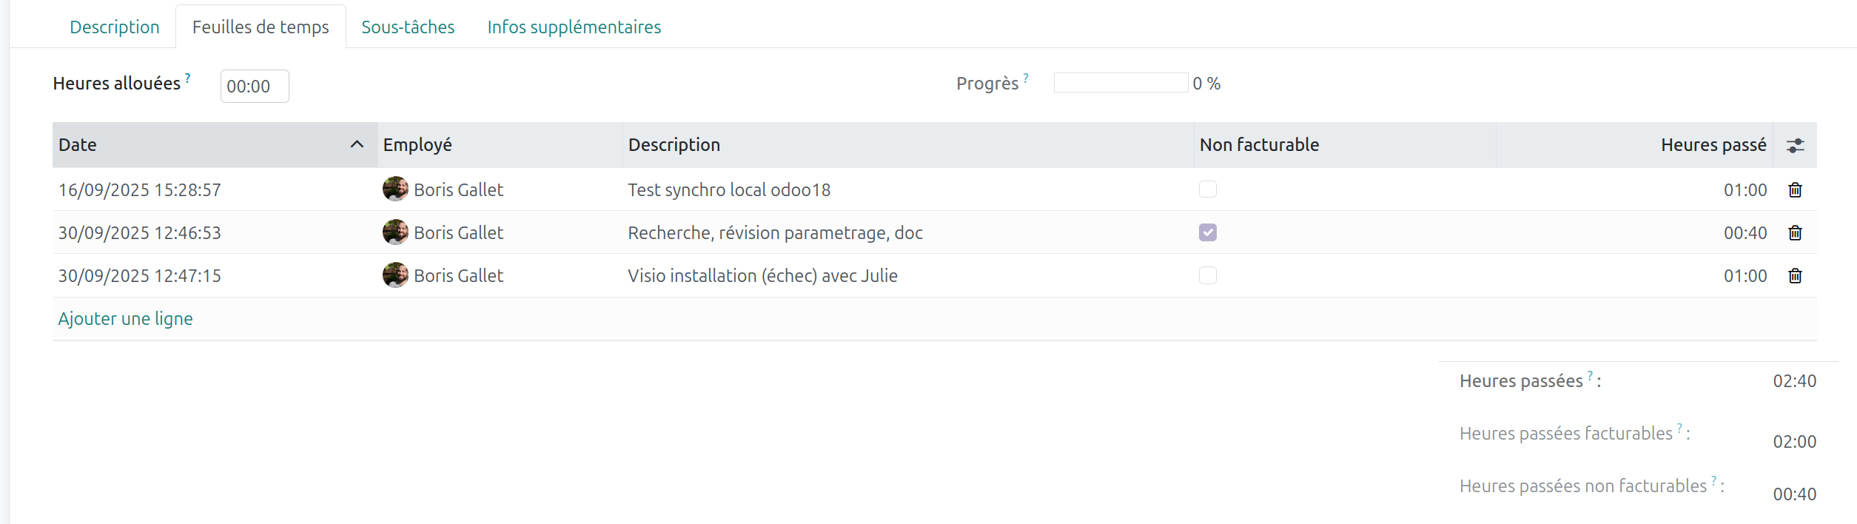This screenshot has width=1857, height=524.
Task: Click help tooltip next to Heures allouées
Action: [x=188, y=78]
